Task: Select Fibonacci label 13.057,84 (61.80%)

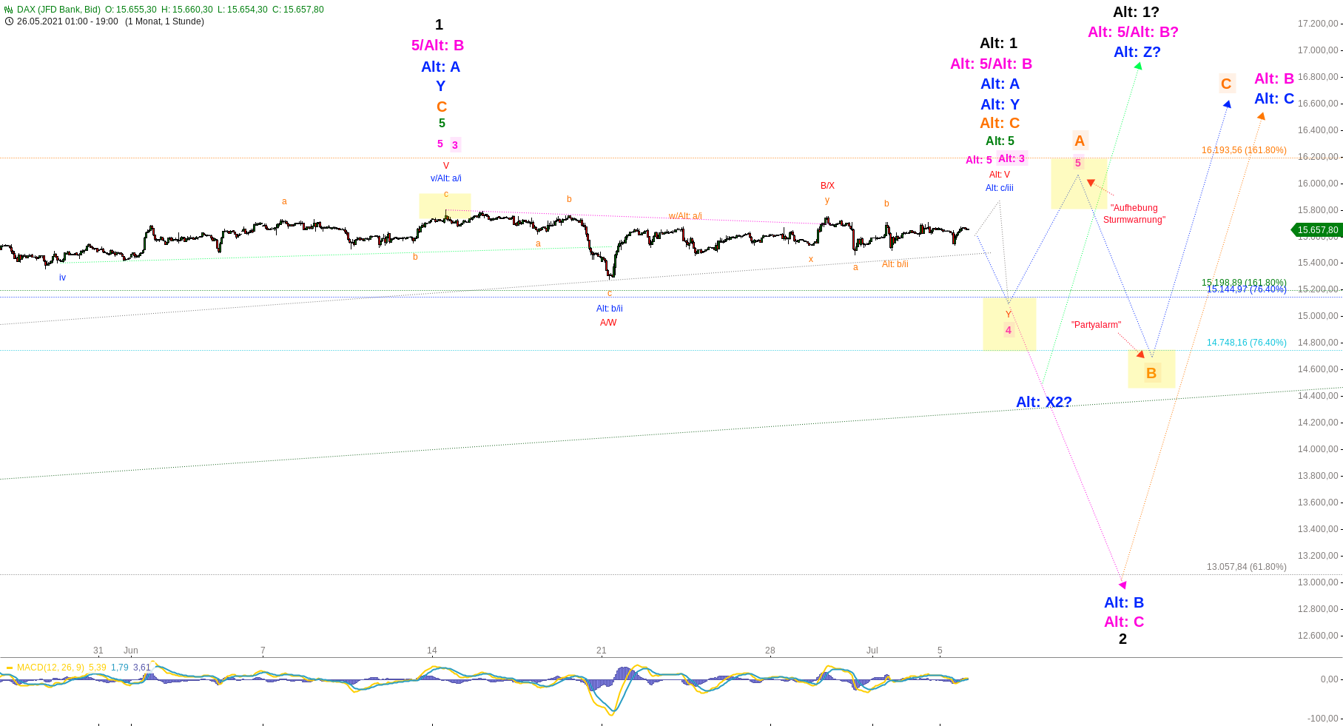Action: 1246,567
